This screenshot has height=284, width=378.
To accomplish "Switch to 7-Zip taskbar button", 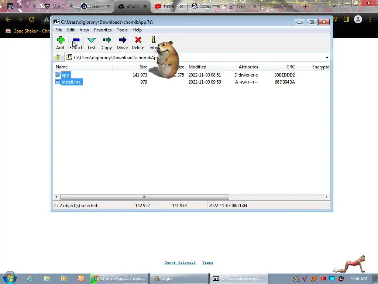I will tap(239, 278).
